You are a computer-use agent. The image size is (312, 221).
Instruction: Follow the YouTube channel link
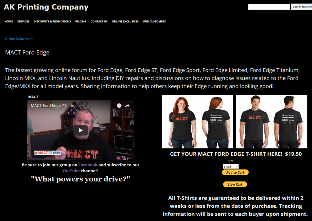71,171
